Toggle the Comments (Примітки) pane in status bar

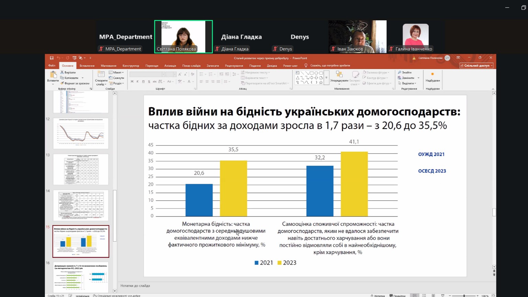click(397, 296)
